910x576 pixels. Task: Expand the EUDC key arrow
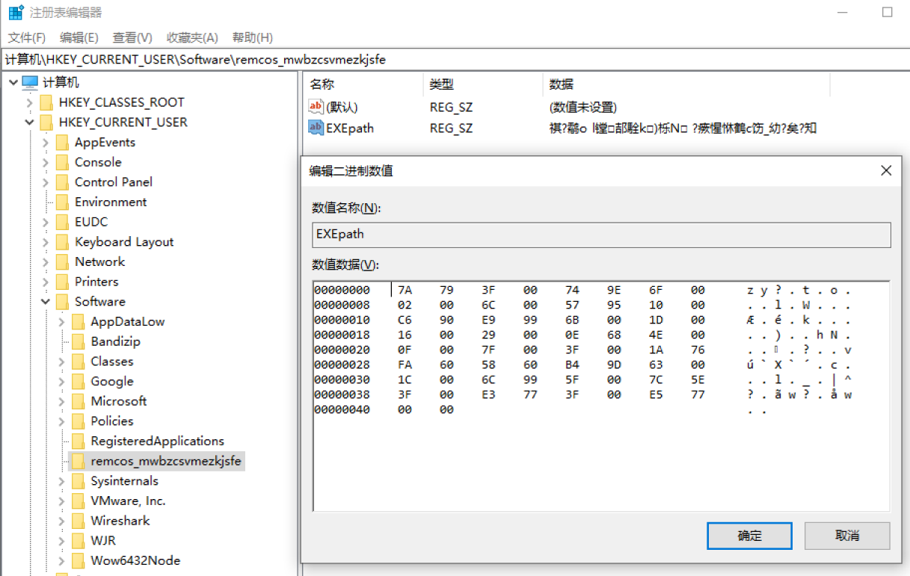(x=46, y=222)
